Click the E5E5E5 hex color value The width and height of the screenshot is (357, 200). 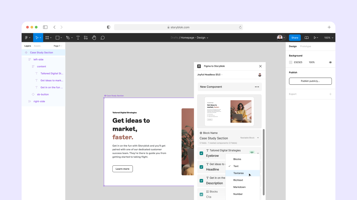[298, 62]
